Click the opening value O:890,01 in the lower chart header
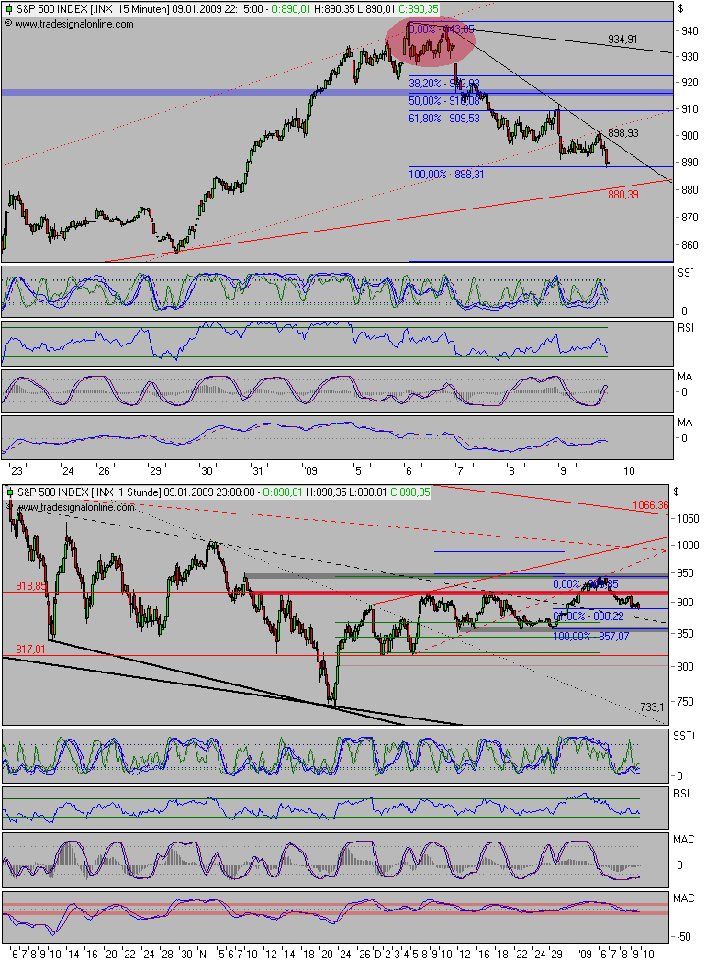 click(x=283, y=492)
